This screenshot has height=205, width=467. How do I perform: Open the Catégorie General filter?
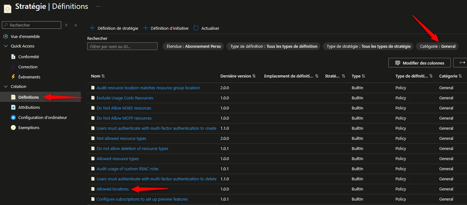[x=438, y=46]
